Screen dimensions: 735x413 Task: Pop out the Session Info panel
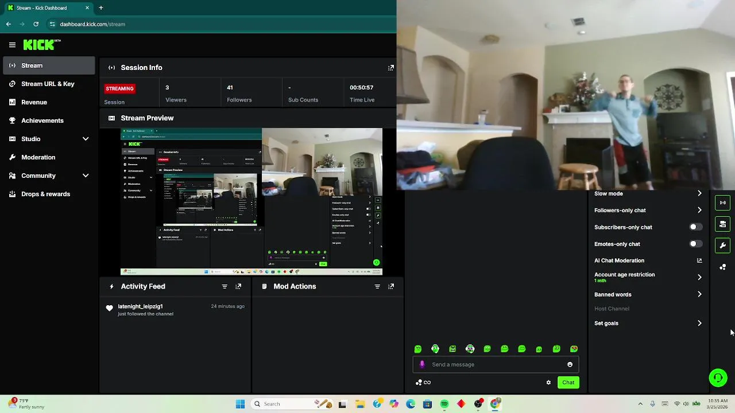click(x=391, y=68)
